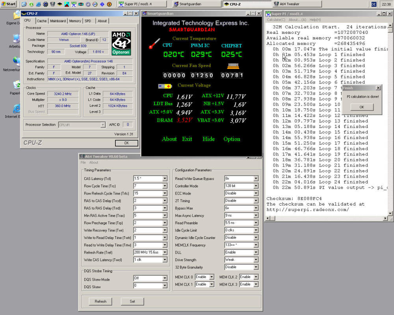
Task: Switch to Super PI / mod1.4 taskbar button
Action: click(x=142, y=4)
